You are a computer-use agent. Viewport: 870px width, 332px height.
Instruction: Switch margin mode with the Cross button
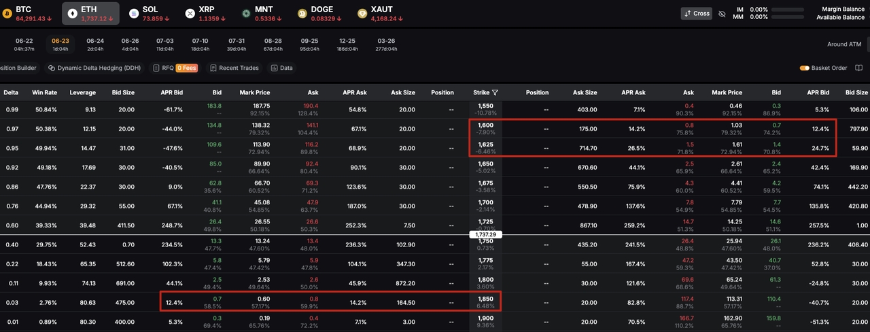coord(697,13)
